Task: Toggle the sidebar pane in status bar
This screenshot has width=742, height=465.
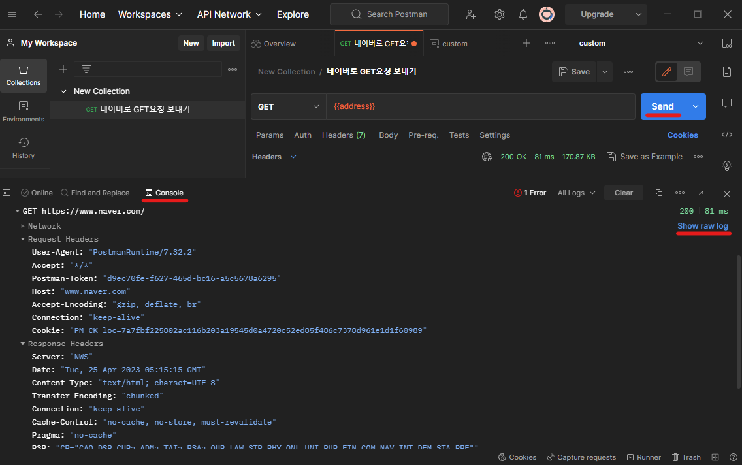Action: point(7,193)
